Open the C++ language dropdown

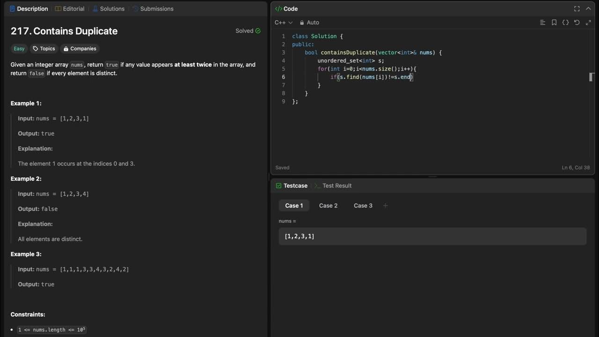pos(283,22)
